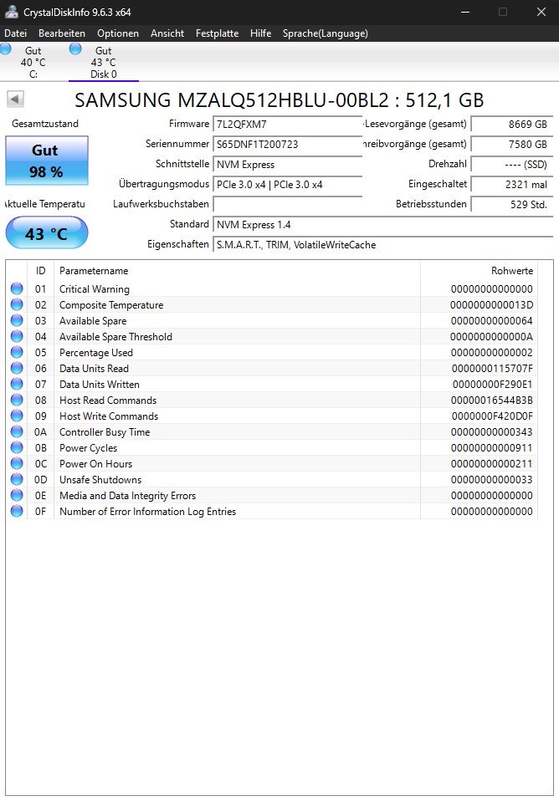Minimize the CrystalDiskInfo window

[x=465, y=12]
